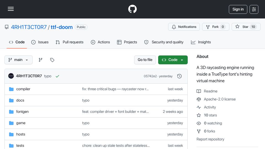This screenshot has height=149, width=265.
Task: Click the docs folder icon
Action: [x=11, y=100]
